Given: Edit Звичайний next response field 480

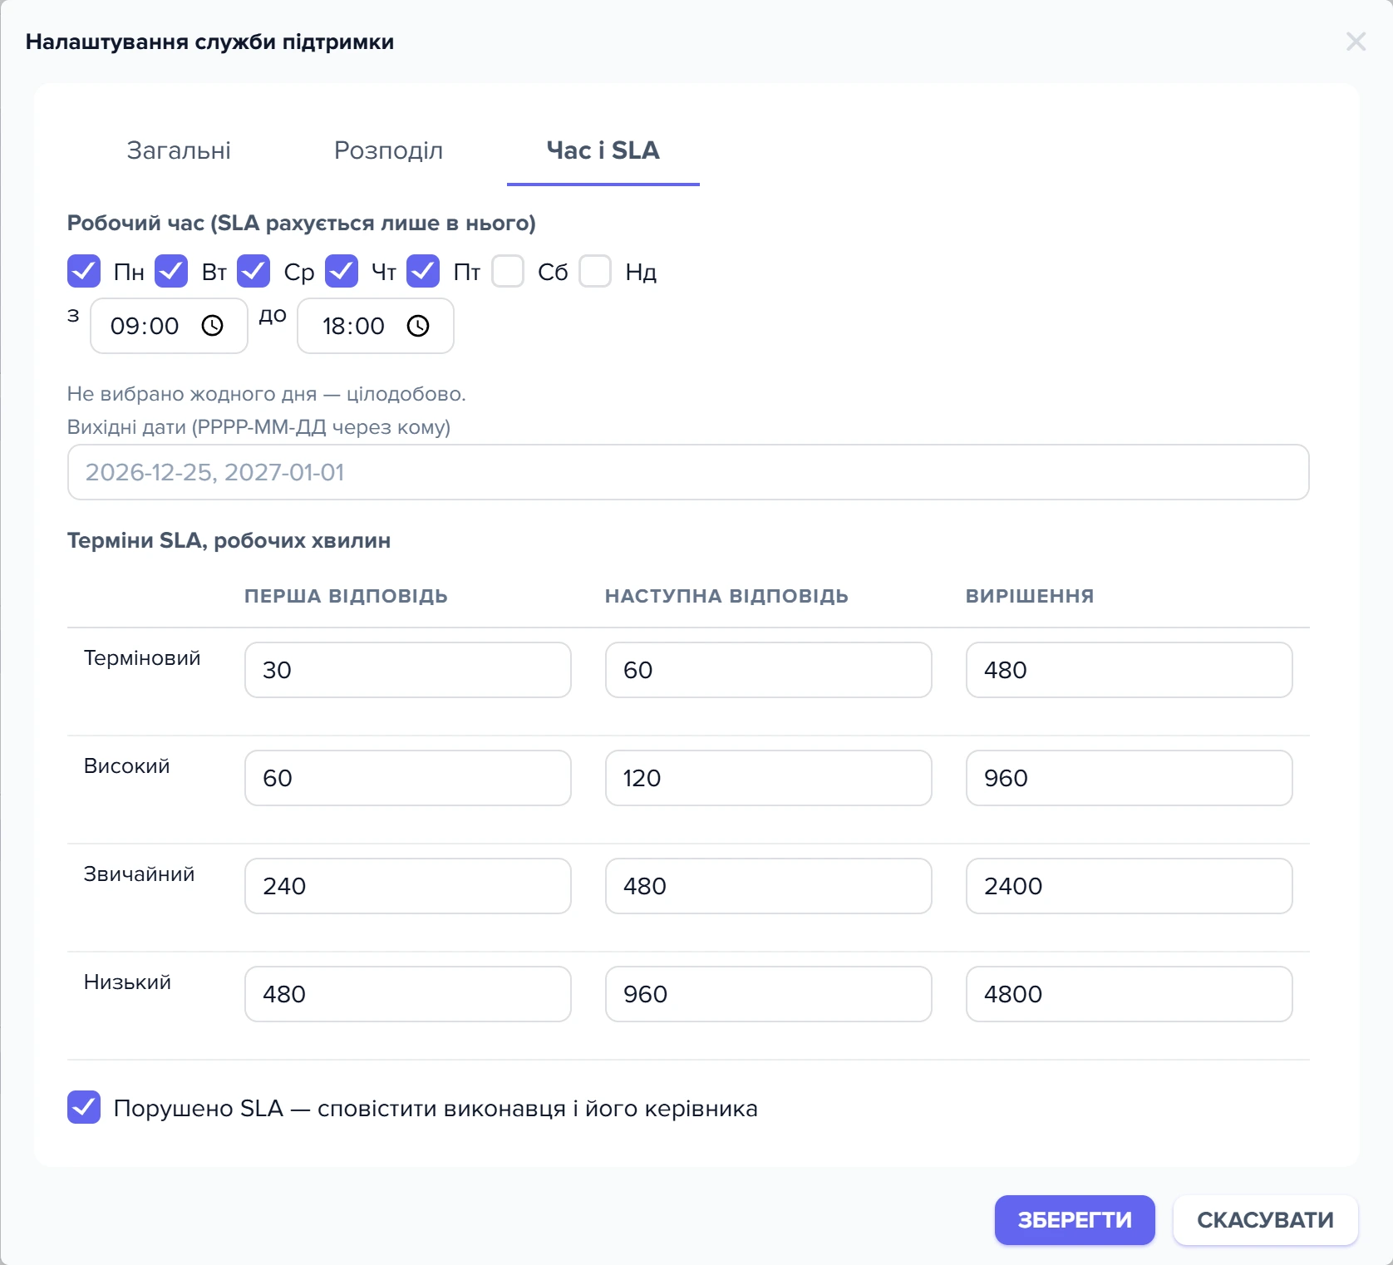Looking at the screenshot, I should pos(769,886).
